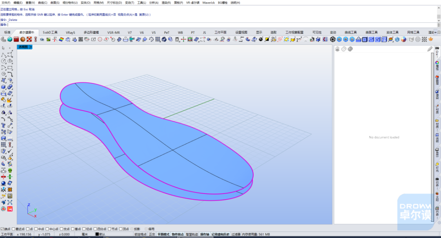
Task: Click the rainbow gradient surface icon
Action: 61,39
